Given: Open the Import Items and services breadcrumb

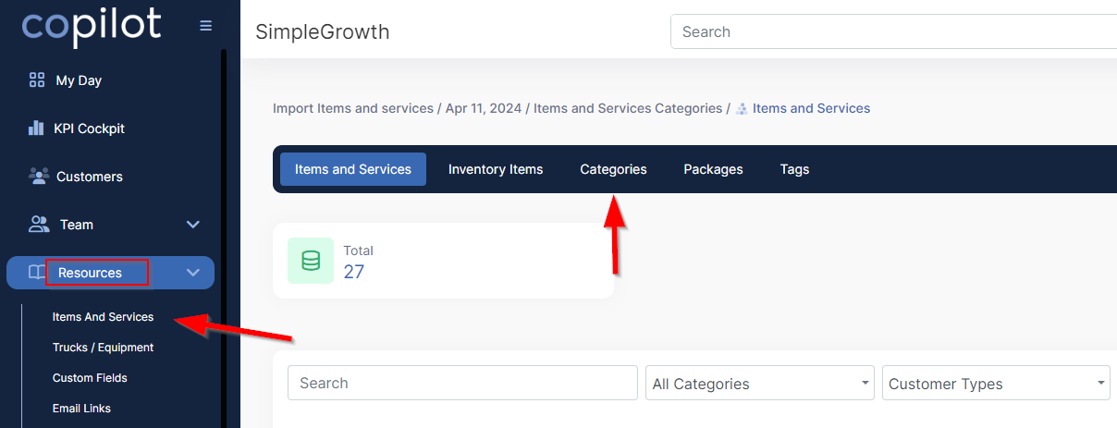Looking at the screenshot, I should coord(353,108).
